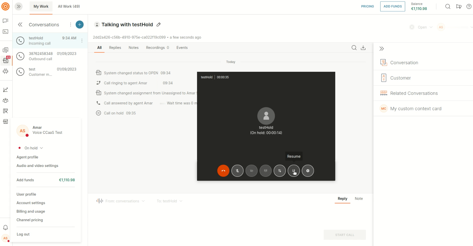Click the transfer call icon

(x=280, y=171)
